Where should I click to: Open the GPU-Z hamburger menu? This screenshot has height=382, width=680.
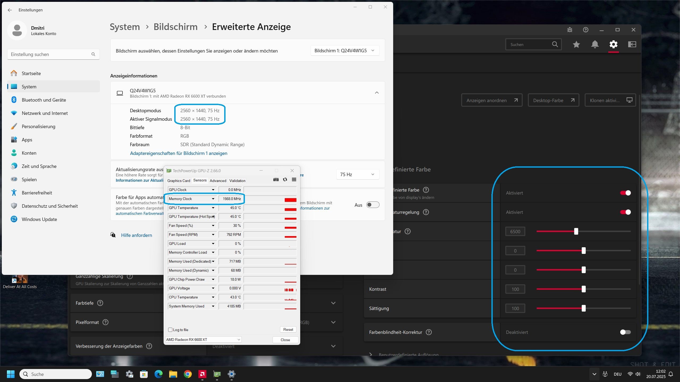294,180
